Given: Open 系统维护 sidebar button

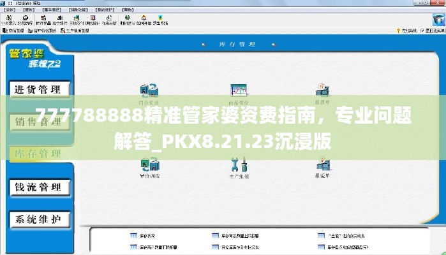Looking at the screenshot, I should click(40, 219).
